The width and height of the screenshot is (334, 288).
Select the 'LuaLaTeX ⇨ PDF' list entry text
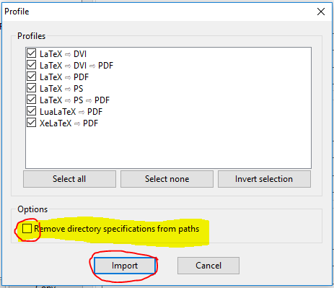point(71,112)
